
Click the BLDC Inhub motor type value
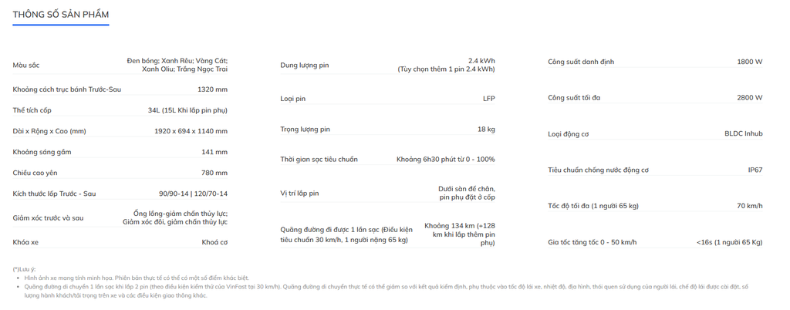pyautogui.click(x=743, y=133)
